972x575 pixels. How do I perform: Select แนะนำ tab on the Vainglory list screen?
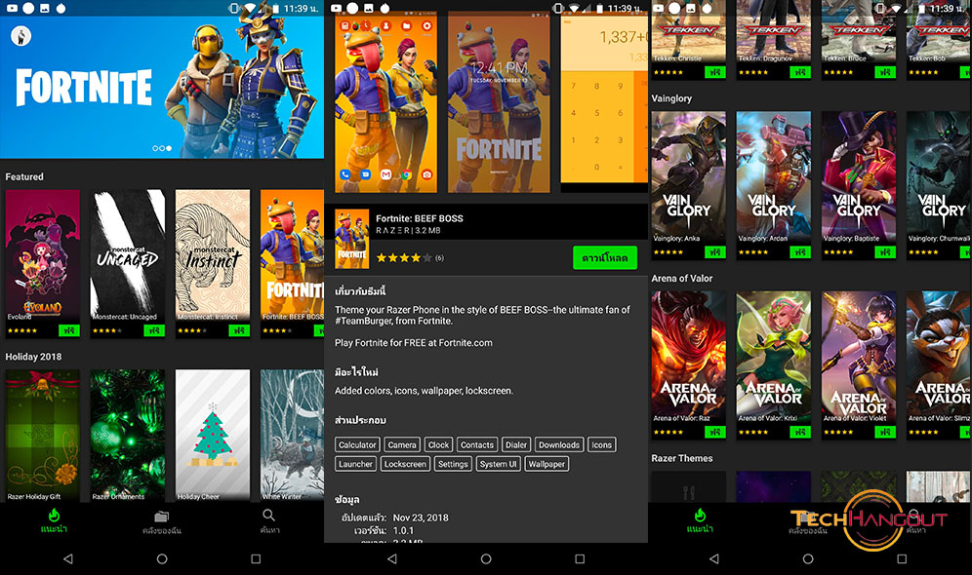(x=700, y=520)
